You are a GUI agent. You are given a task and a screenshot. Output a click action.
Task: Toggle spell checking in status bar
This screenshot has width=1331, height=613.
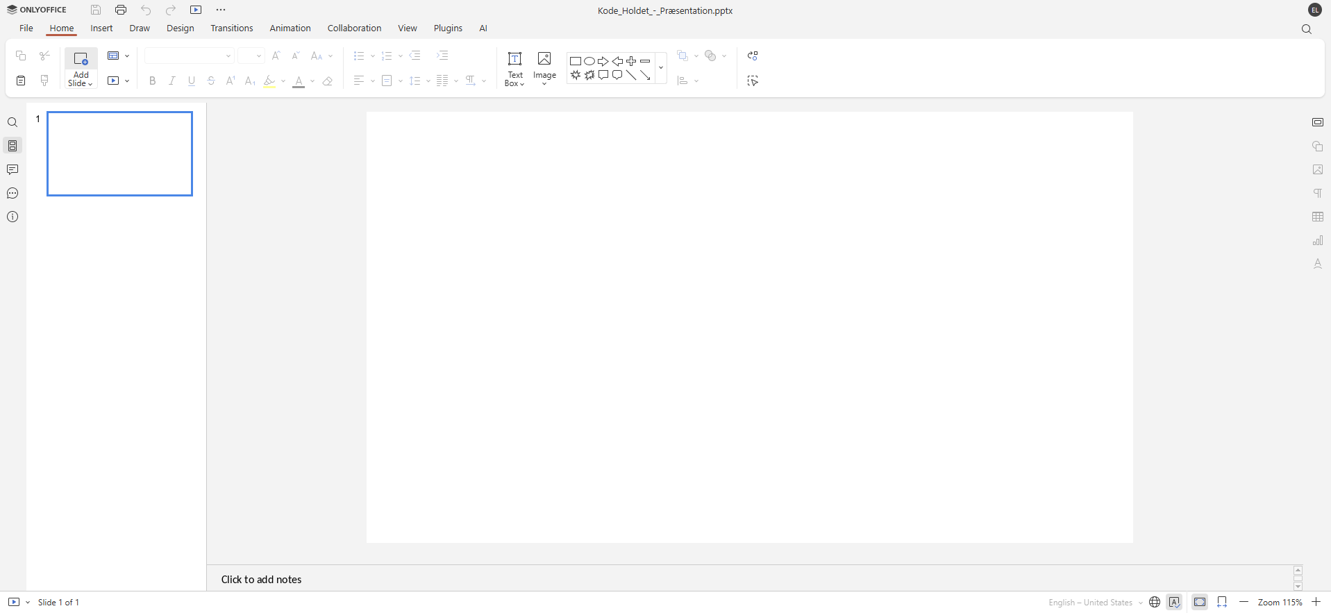[1174, 602]
